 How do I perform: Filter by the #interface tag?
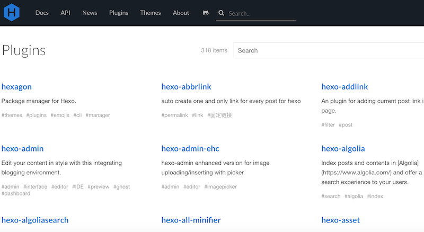click(35, 186)
